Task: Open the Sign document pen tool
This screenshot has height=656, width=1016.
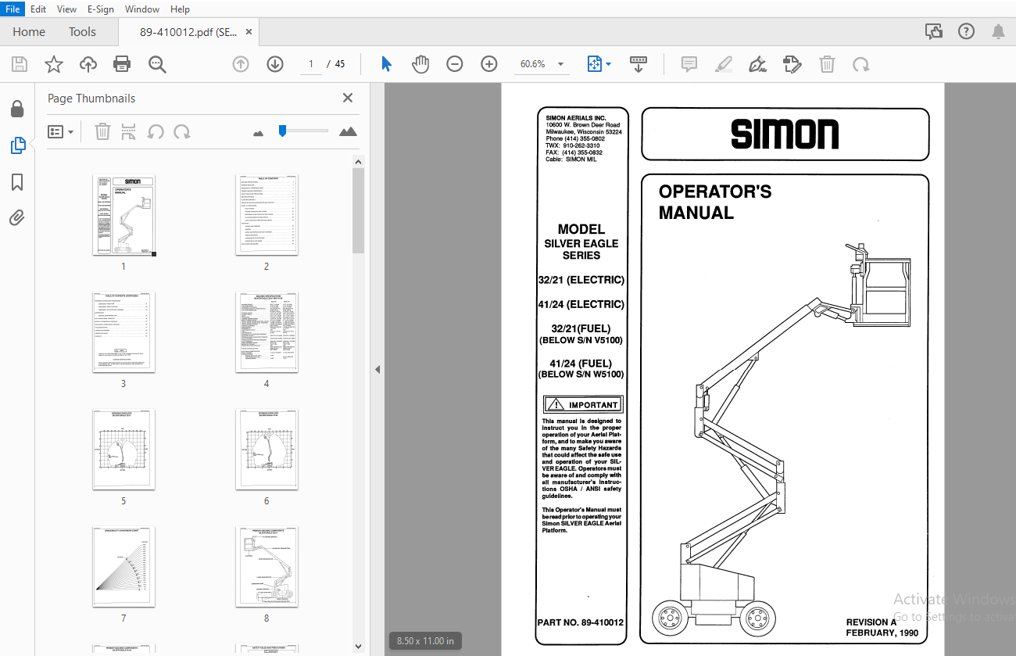Action: (757, 64)
